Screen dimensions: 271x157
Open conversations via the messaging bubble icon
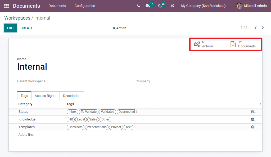coord(147,6)
